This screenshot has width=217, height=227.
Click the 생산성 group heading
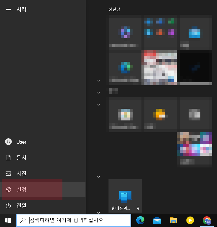pos(115,9)
